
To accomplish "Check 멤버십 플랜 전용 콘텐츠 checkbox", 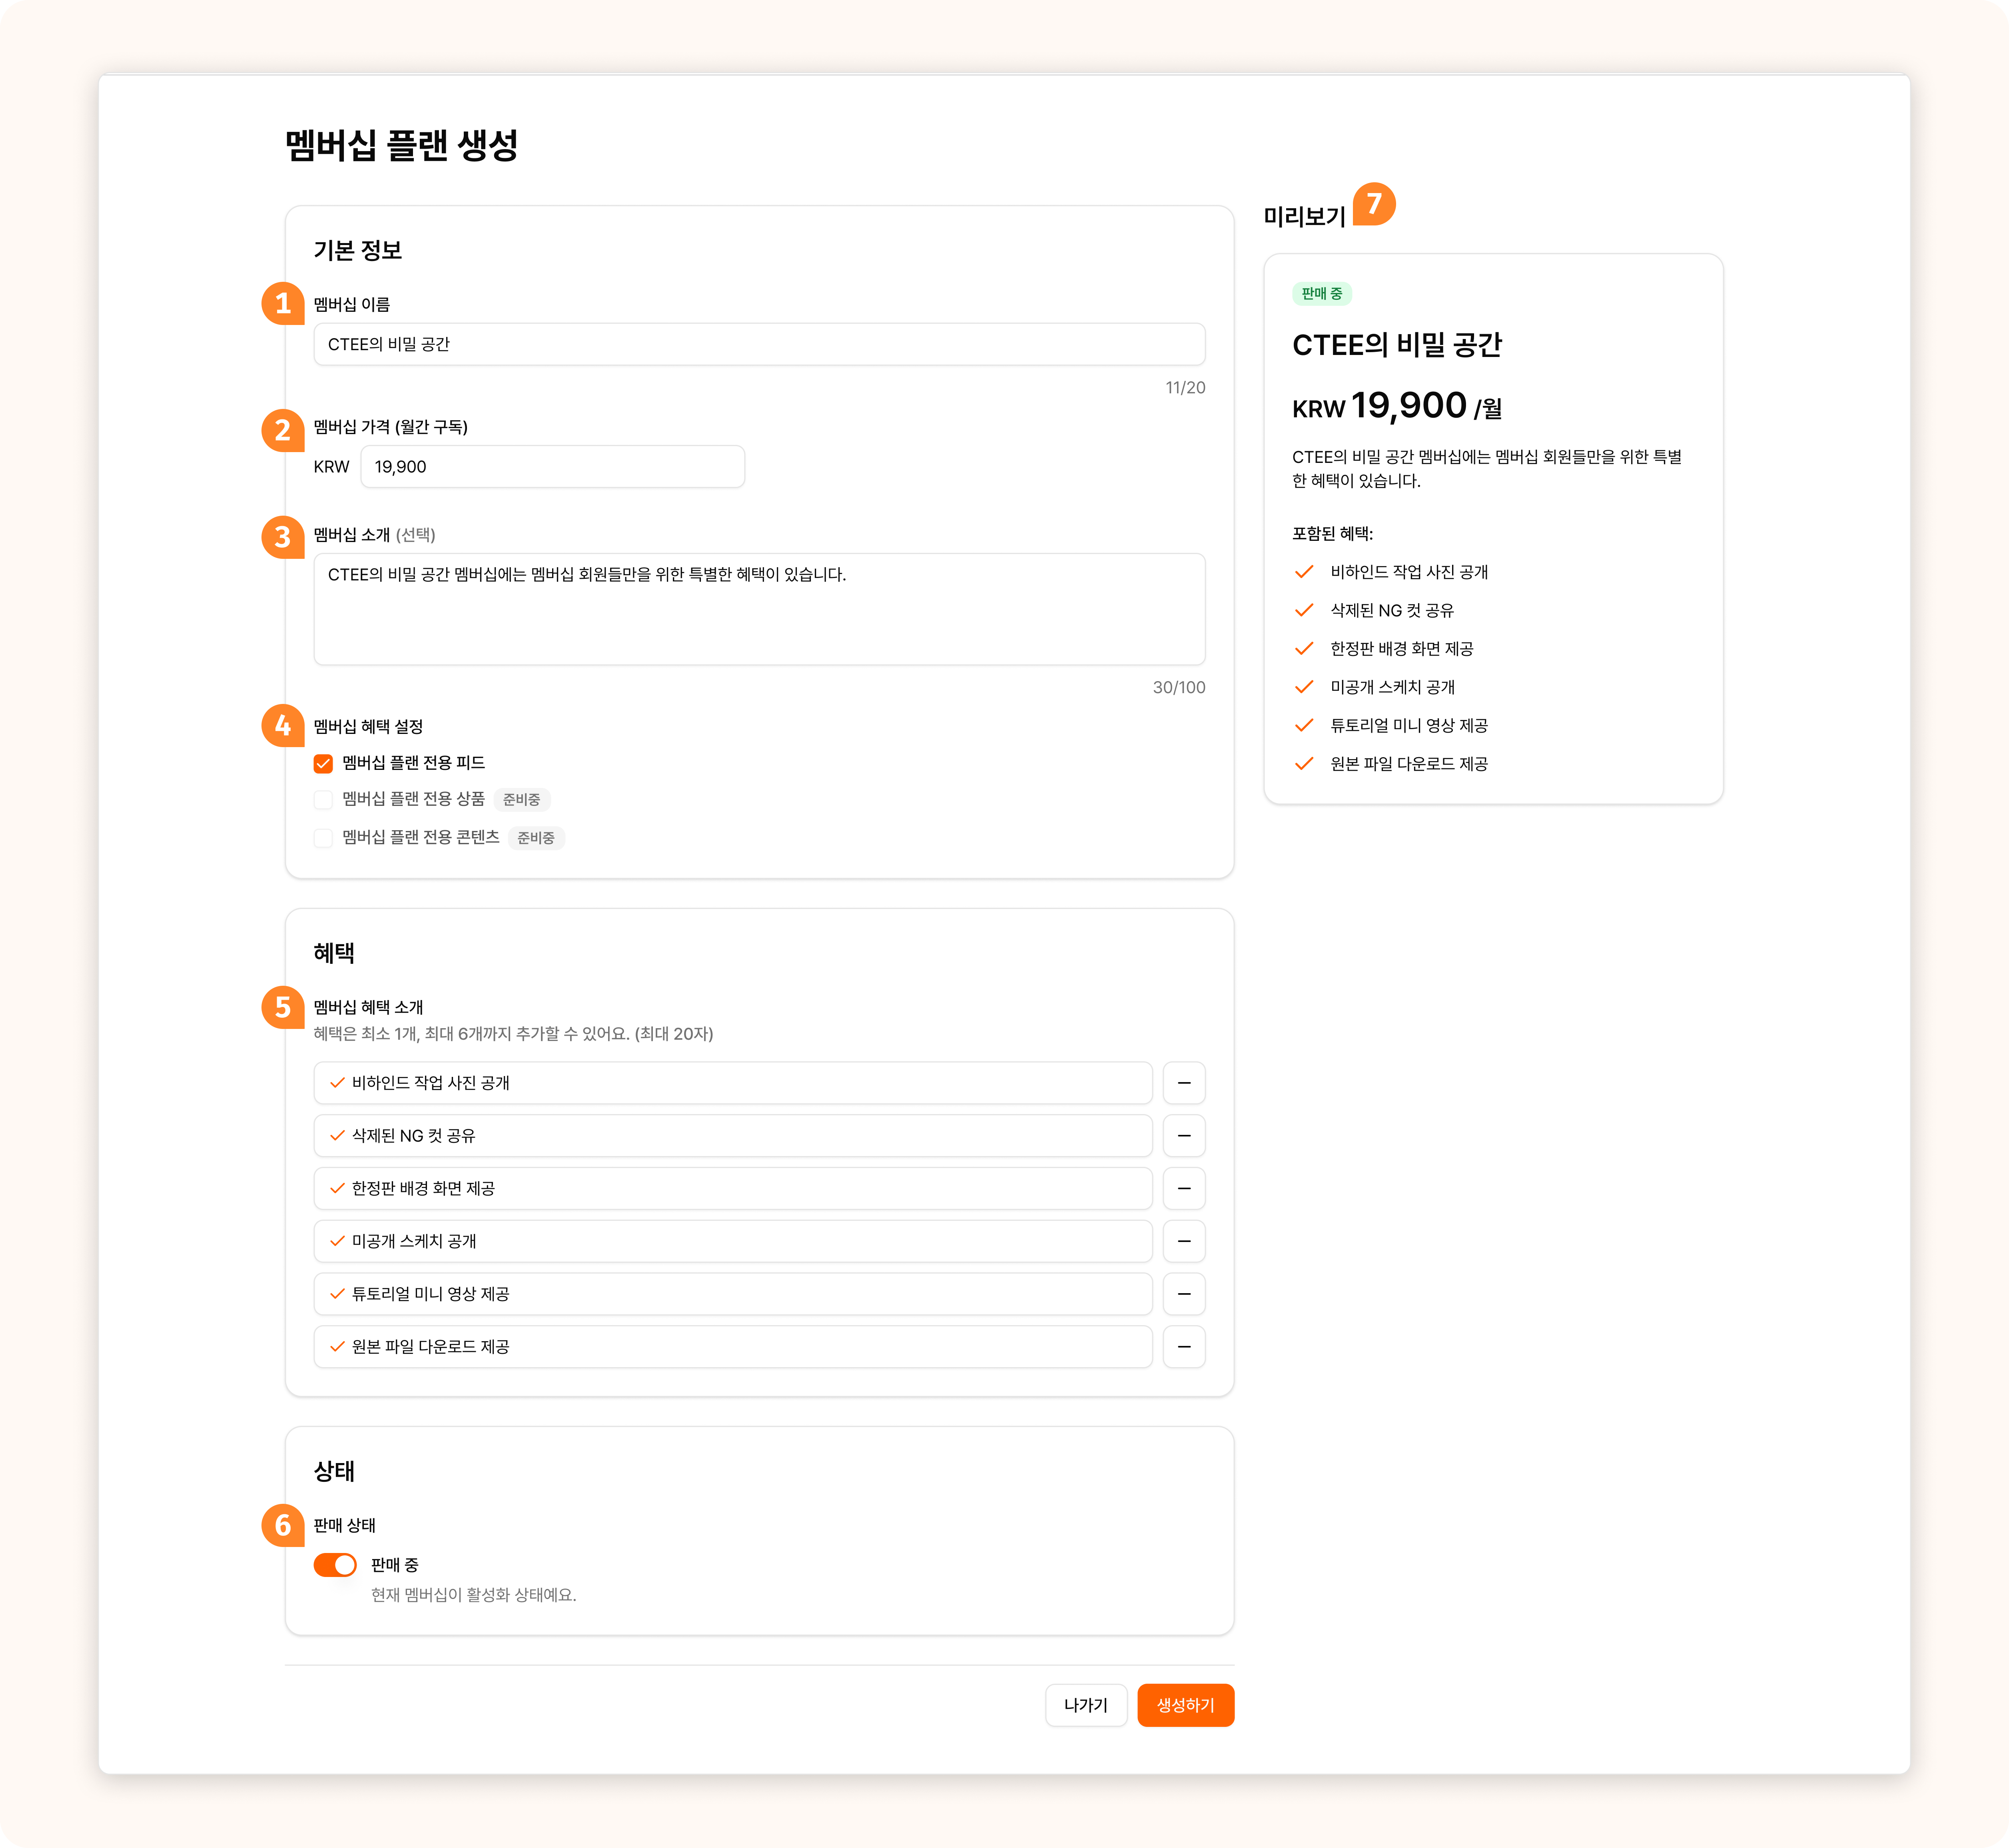I will pyautogui.click(x=323, y=838).
